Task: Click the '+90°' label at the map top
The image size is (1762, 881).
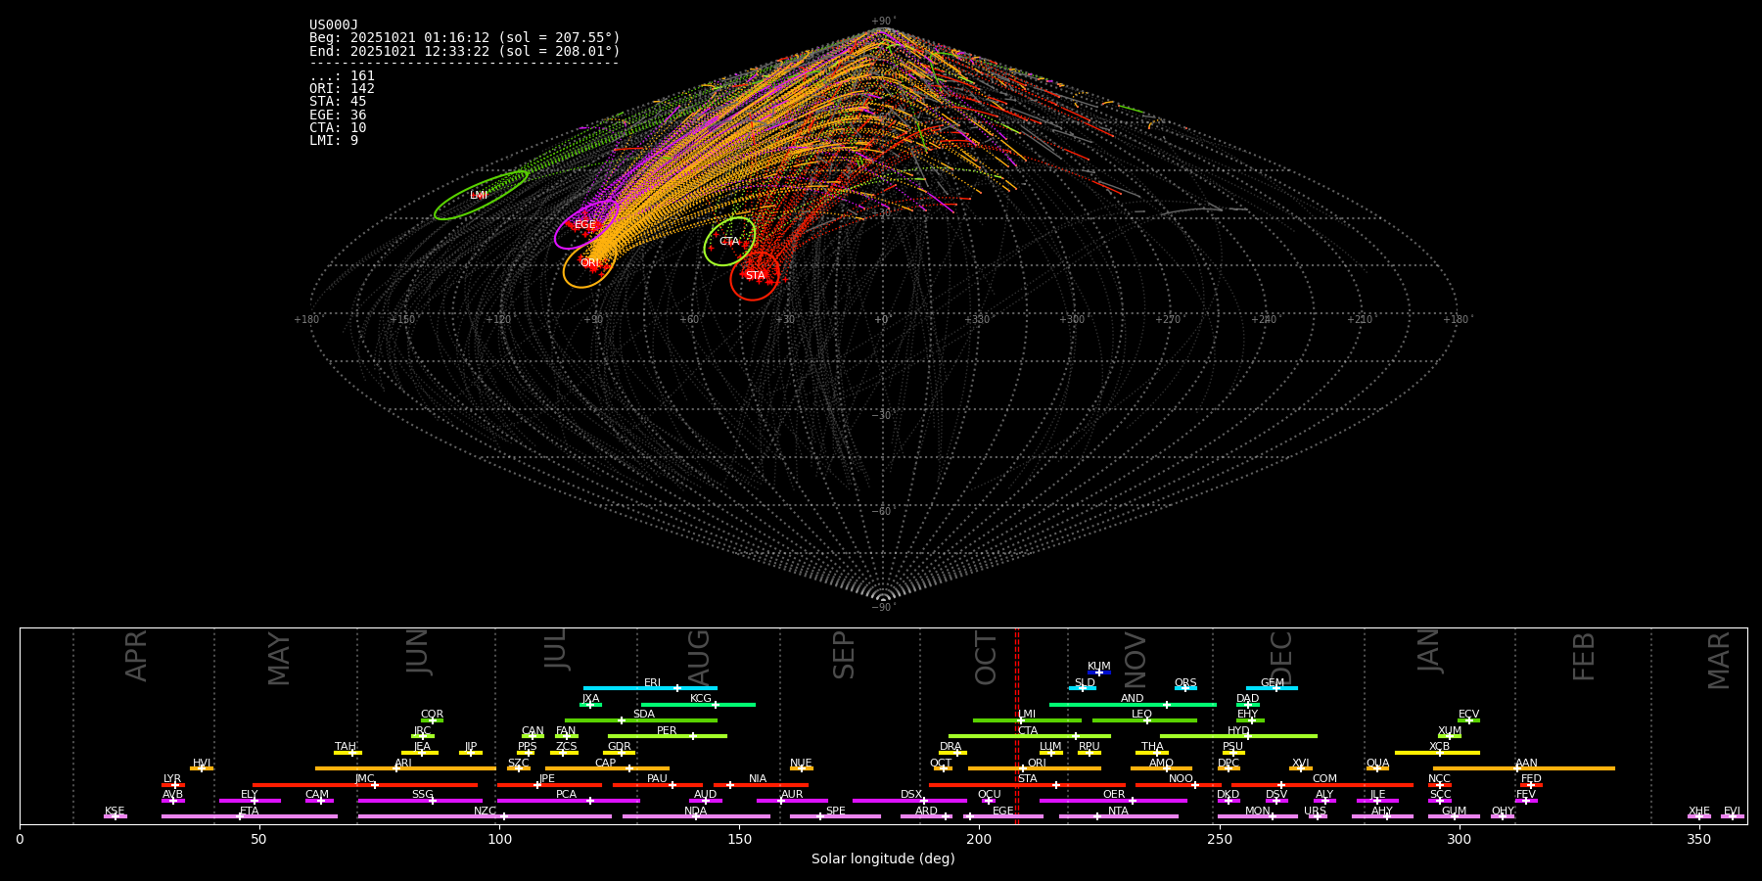Action: pos(883,22)
